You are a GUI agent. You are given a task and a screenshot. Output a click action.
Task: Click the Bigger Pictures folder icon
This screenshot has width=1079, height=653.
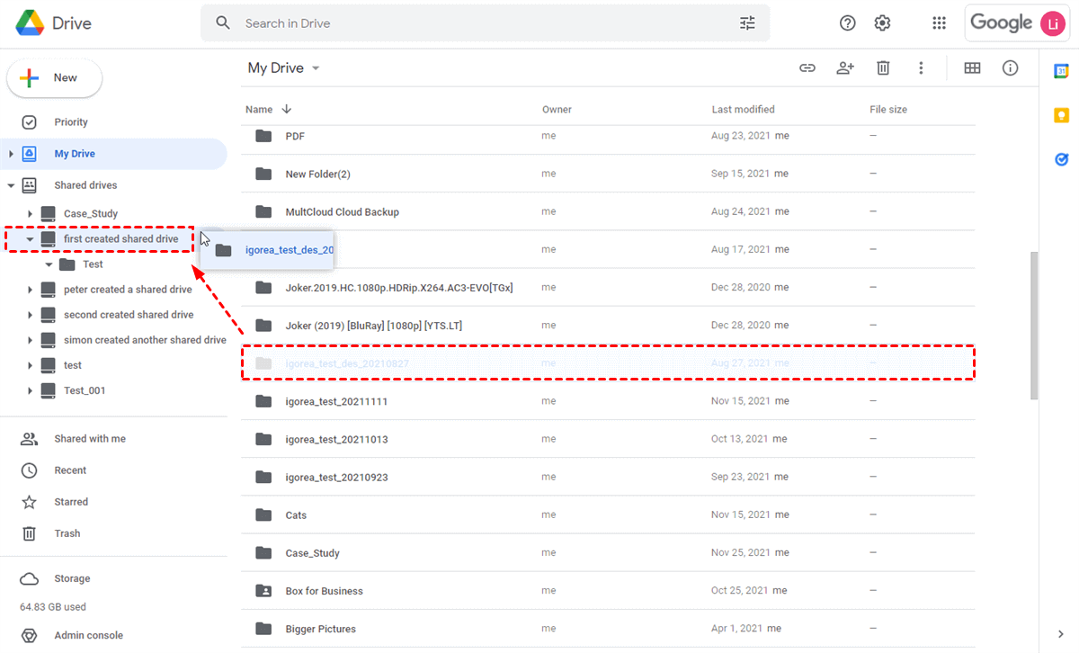pyautogui.click(x=263, y=629)
